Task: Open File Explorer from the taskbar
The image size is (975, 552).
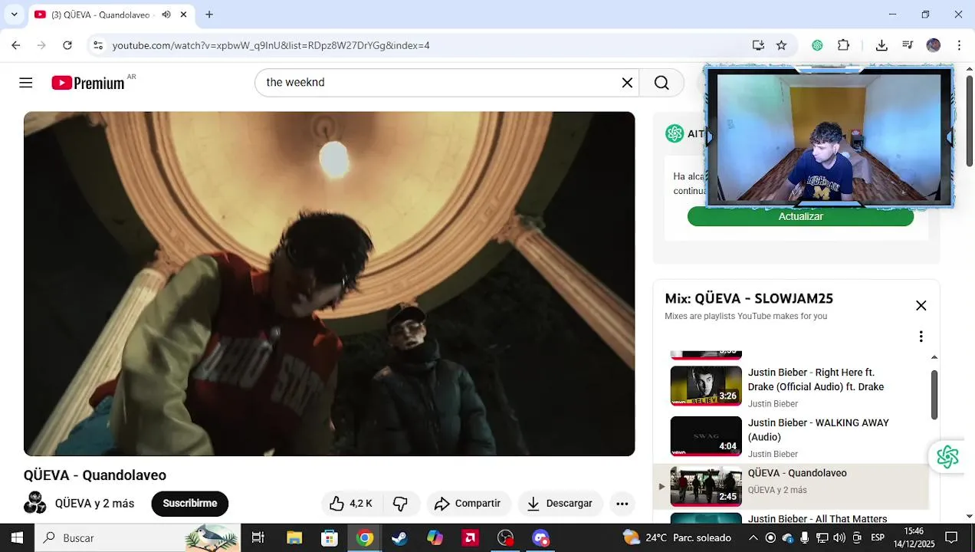Action: pos(294,538)
